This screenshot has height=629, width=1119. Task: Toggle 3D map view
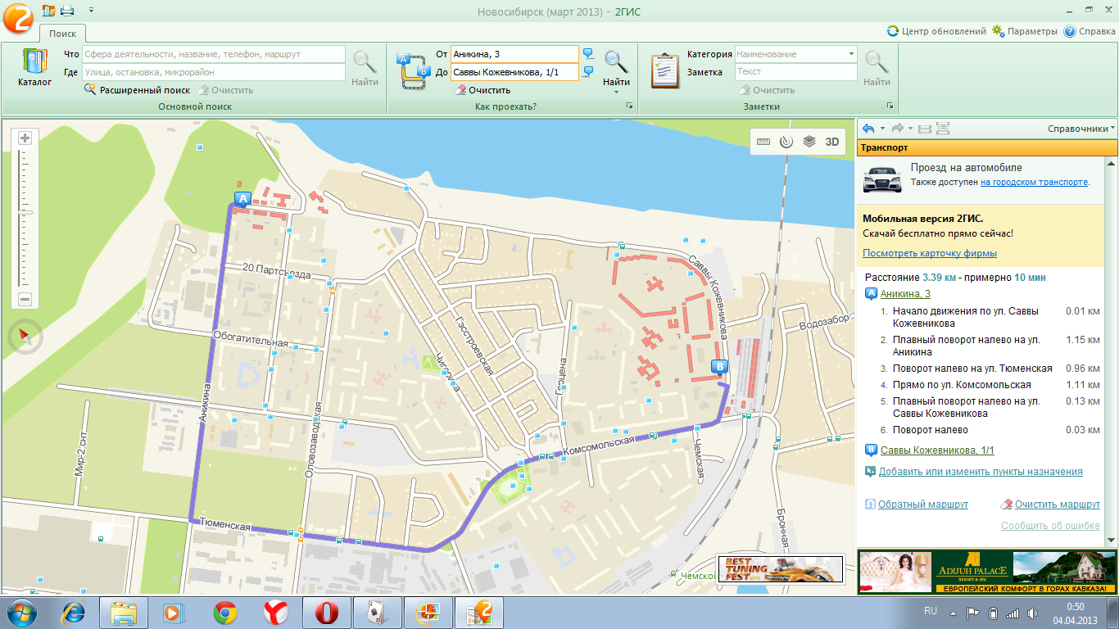point(832,142)
